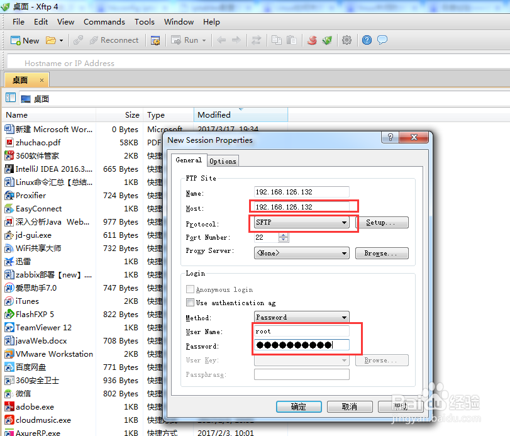Open the folder icon in toolbar
510x436 pixels.
[51, 40]
